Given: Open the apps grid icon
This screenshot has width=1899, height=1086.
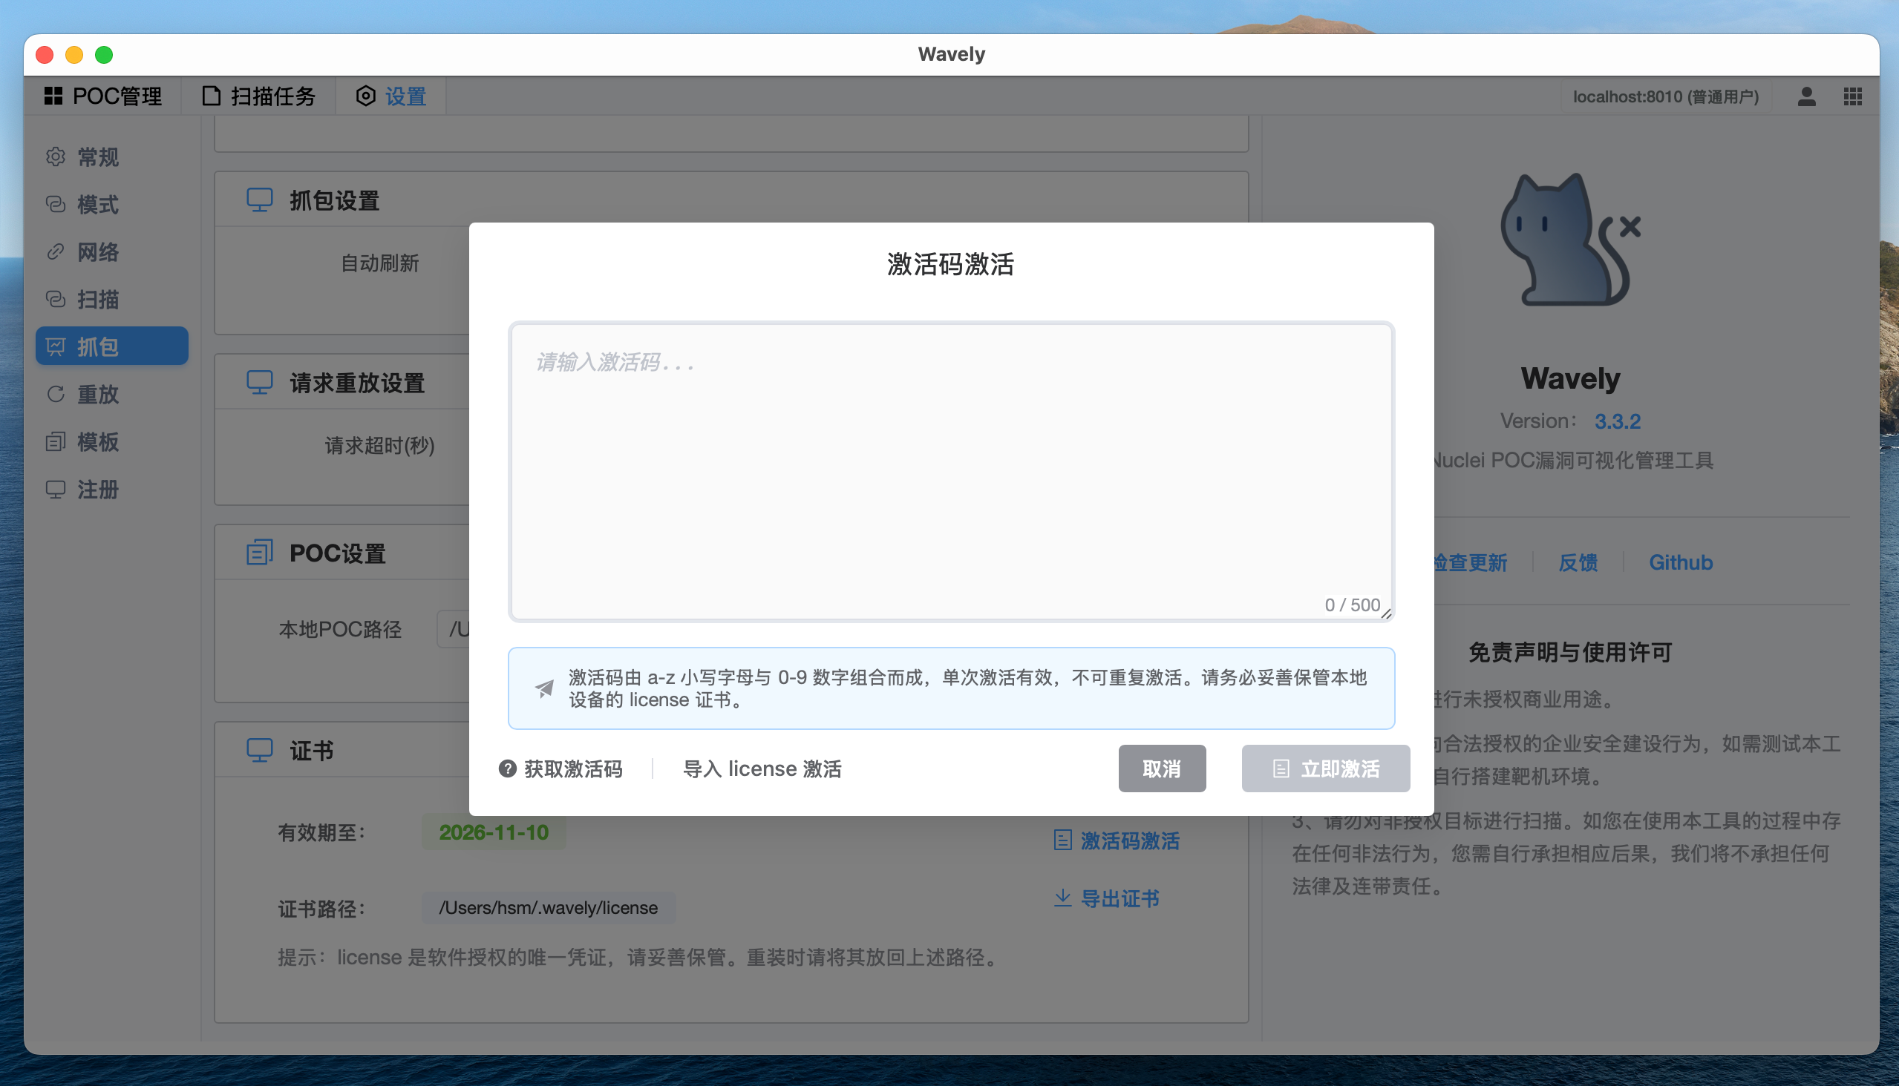Looking at the screenshot, I should [x=1853, y=96].
